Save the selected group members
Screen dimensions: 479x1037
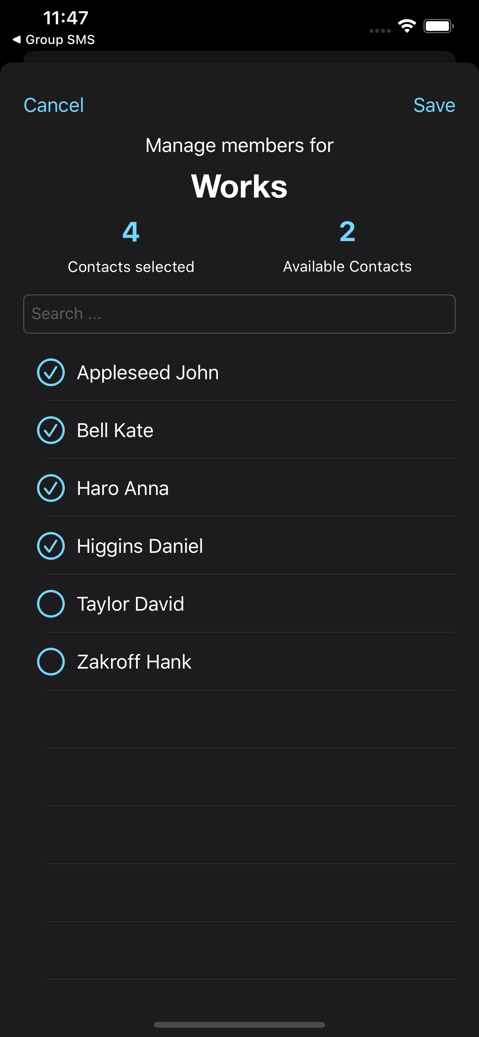(x=434, y=105)
